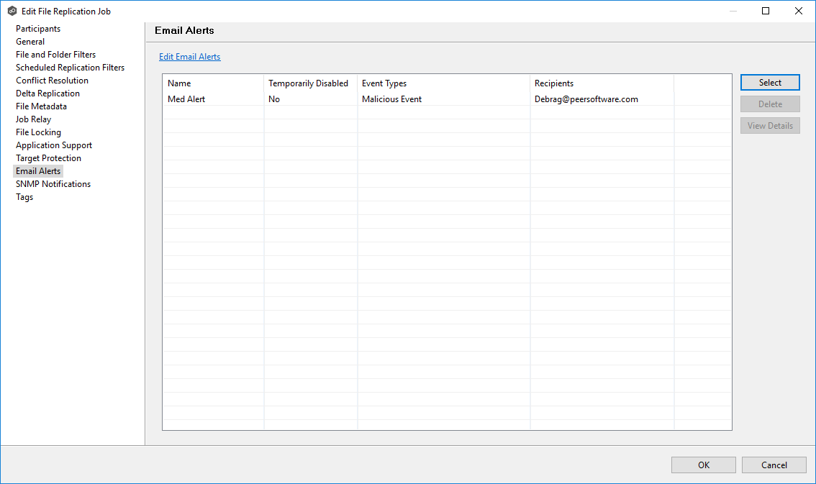Select Tags in the sidebar

(x=24, y=197)
